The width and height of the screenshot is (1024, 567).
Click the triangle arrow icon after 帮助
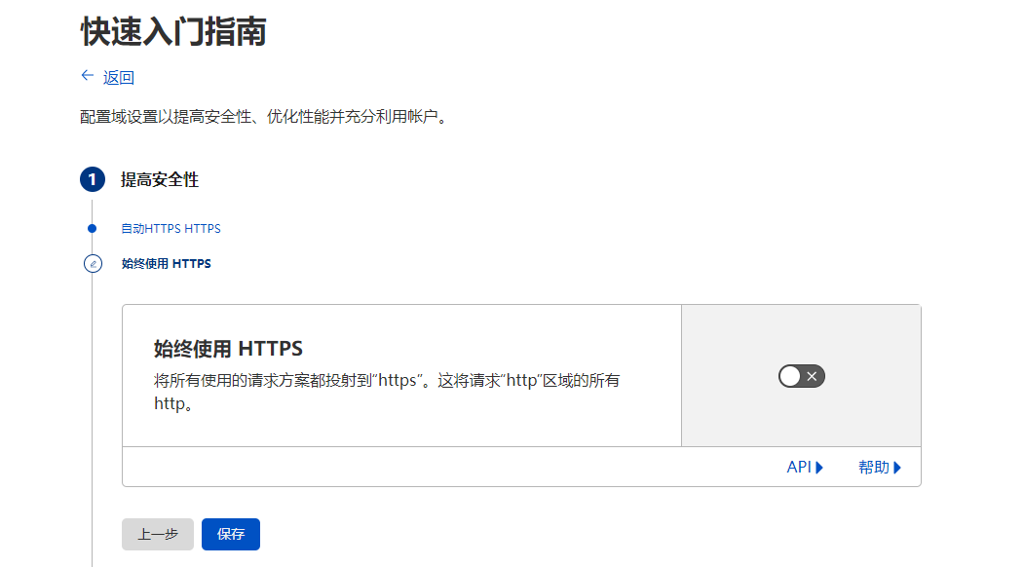click(897, 467)
